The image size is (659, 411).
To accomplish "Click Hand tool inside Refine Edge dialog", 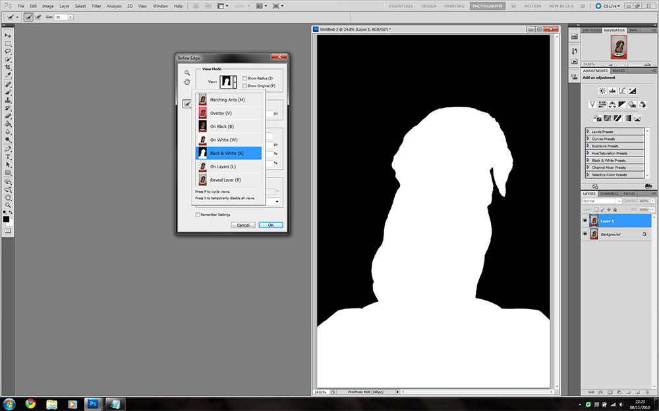I will point(187,82).
